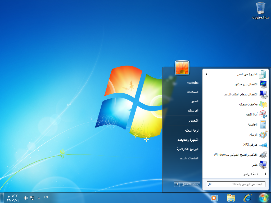This screenshot has width=271, height=203.
Task: Launch Windows Media Player from the taskbar
Action: [214, 198]
